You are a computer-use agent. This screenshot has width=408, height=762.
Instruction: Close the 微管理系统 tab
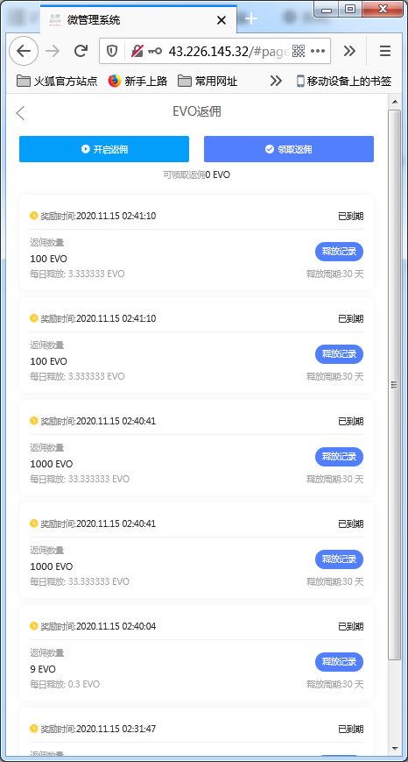pos(222,20)
